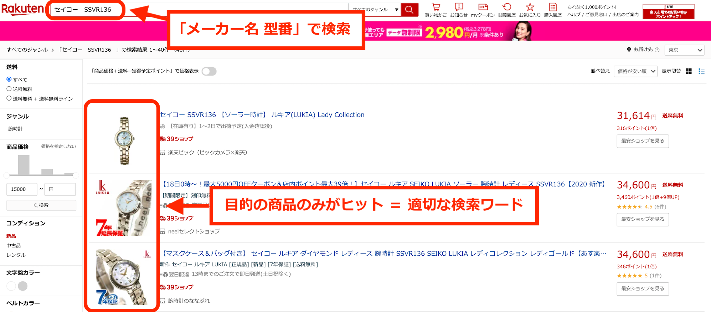Viewport: 711px width, 312px height.
Task: Select 送料無料 + 送料無料ライン radio option
Action: click(9, 98)
